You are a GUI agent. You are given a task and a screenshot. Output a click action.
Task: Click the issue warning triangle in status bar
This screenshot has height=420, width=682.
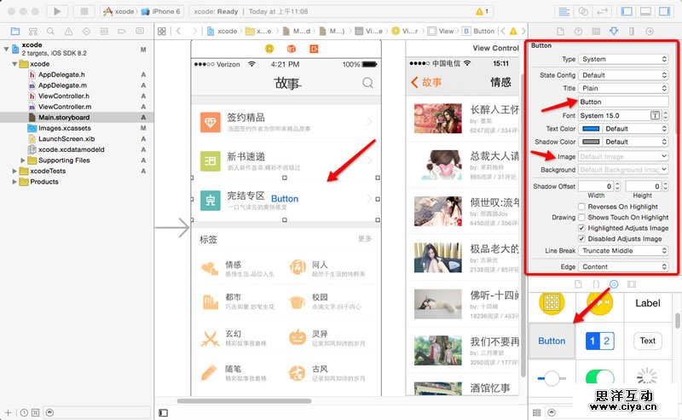[x=482, y=11]
